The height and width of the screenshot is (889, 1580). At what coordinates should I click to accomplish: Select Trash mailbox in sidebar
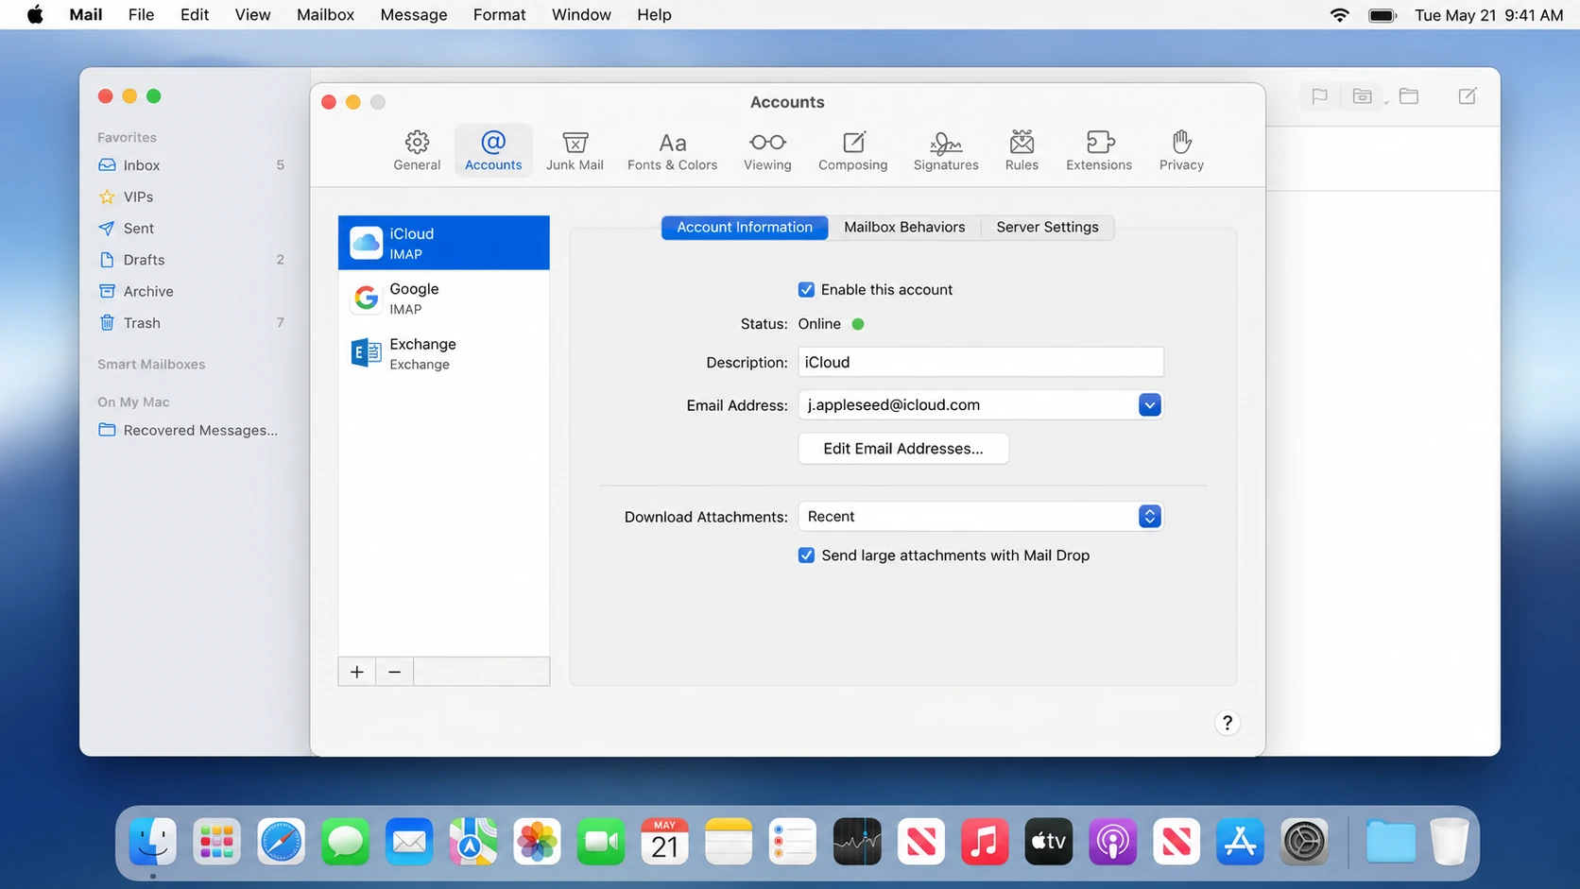(191, 323)
